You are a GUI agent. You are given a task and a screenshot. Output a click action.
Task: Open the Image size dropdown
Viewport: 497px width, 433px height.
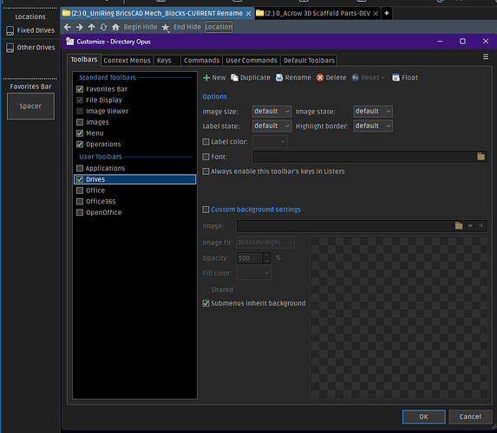click(x=272, y=112)
